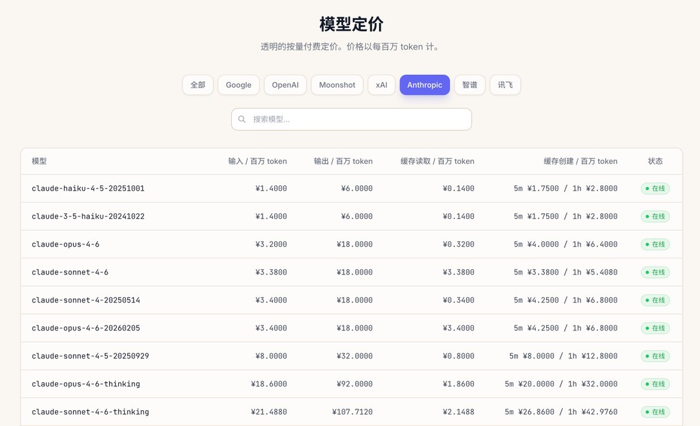This screenshot has height=426, width=700.
Task: Click 在线 badge for claude-sonnet-4-5-20250929
Action: (x=655, y=356)
